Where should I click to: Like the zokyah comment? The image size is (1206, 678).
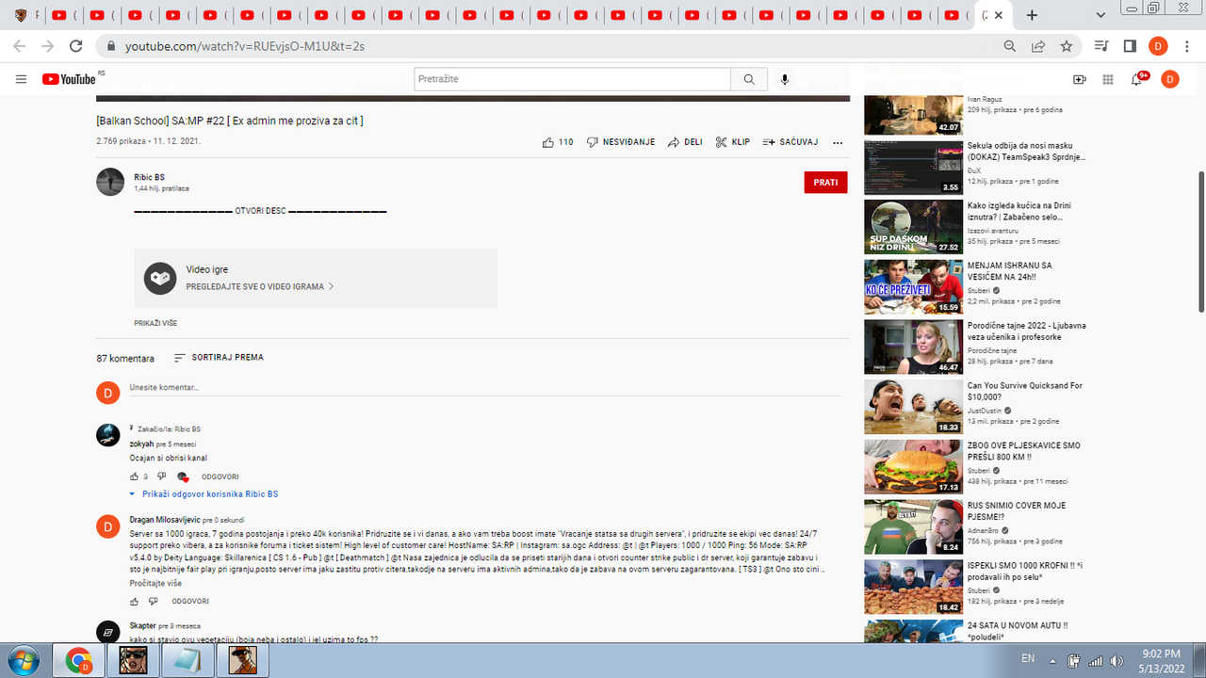133,476
